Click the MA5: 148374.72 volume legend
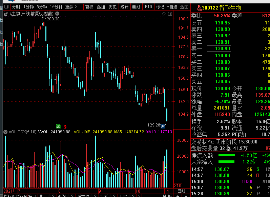The width and height of the screenshot is (270, 197). (x=129, y=132)
